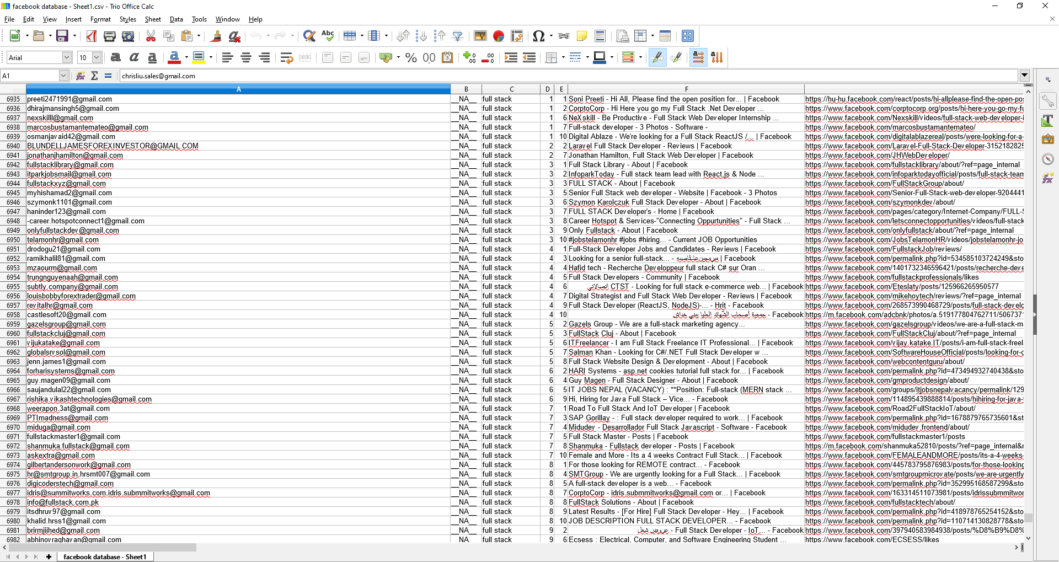Click the Function Wizard icon near formula bar
1059x562 pixels.
tap(81, 76)
